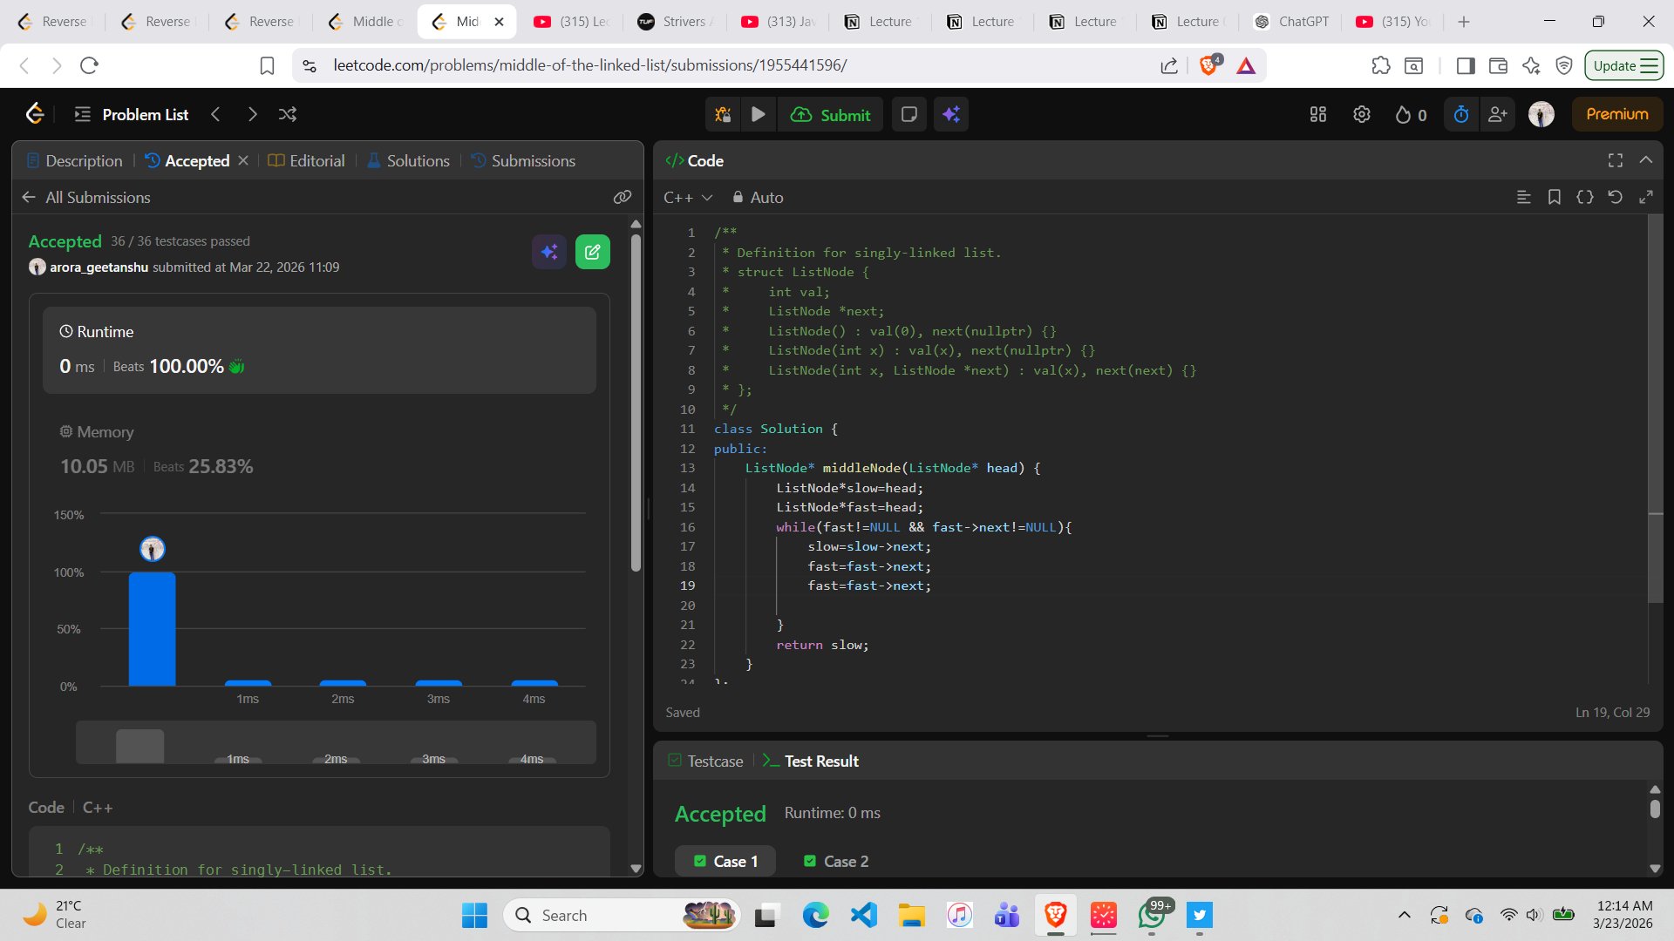Image resolution: width=1674 pixels, height=941 pixels.
Task: Open the timer stopwatch icon
Action: [1461, 114]
